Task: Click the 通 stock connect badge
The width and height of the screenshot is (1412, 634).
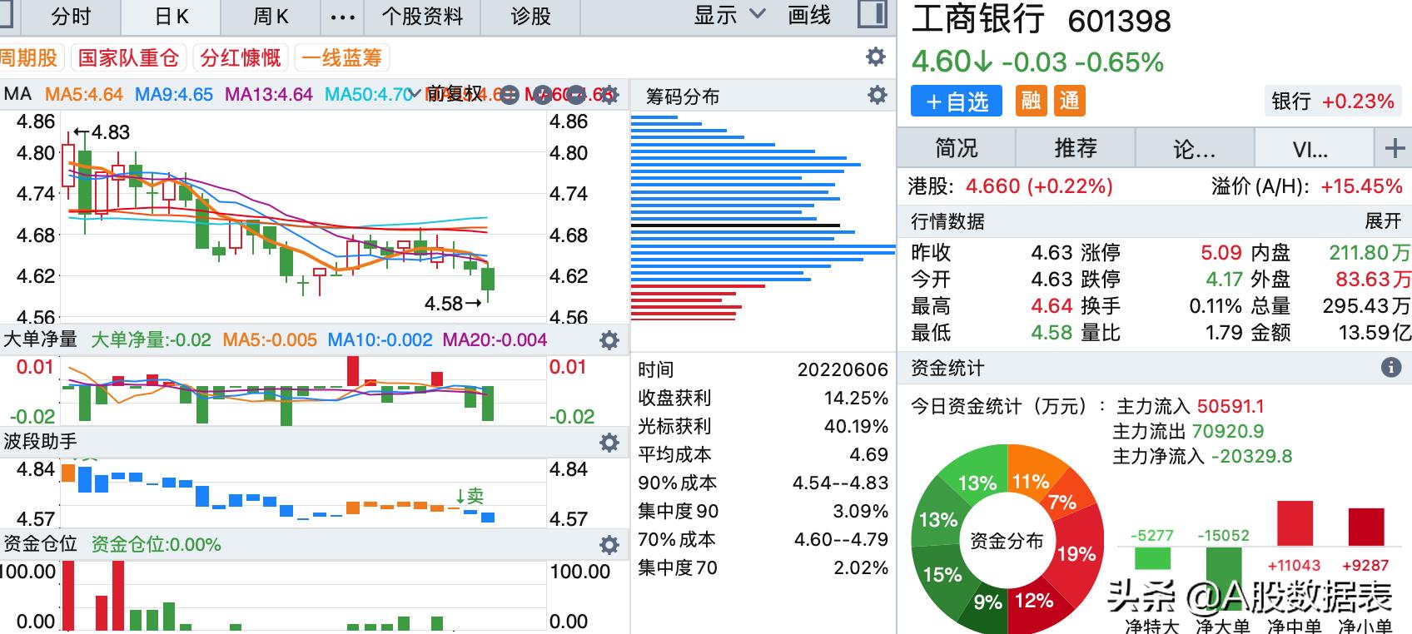Action: (1069, 102)
